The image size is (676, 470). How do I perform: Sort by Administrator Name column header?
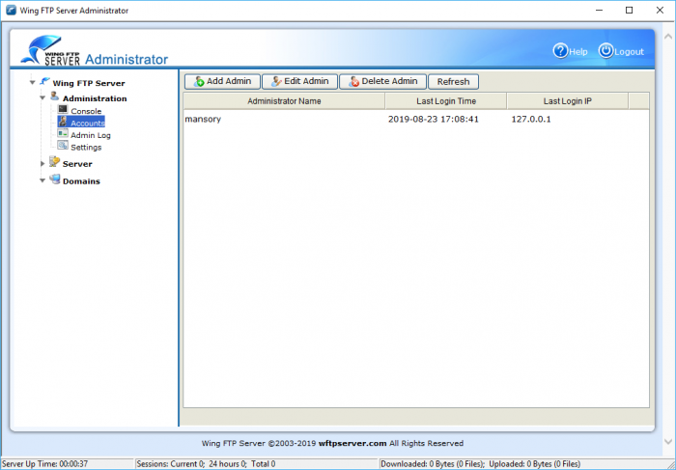(x=284, y=101)
